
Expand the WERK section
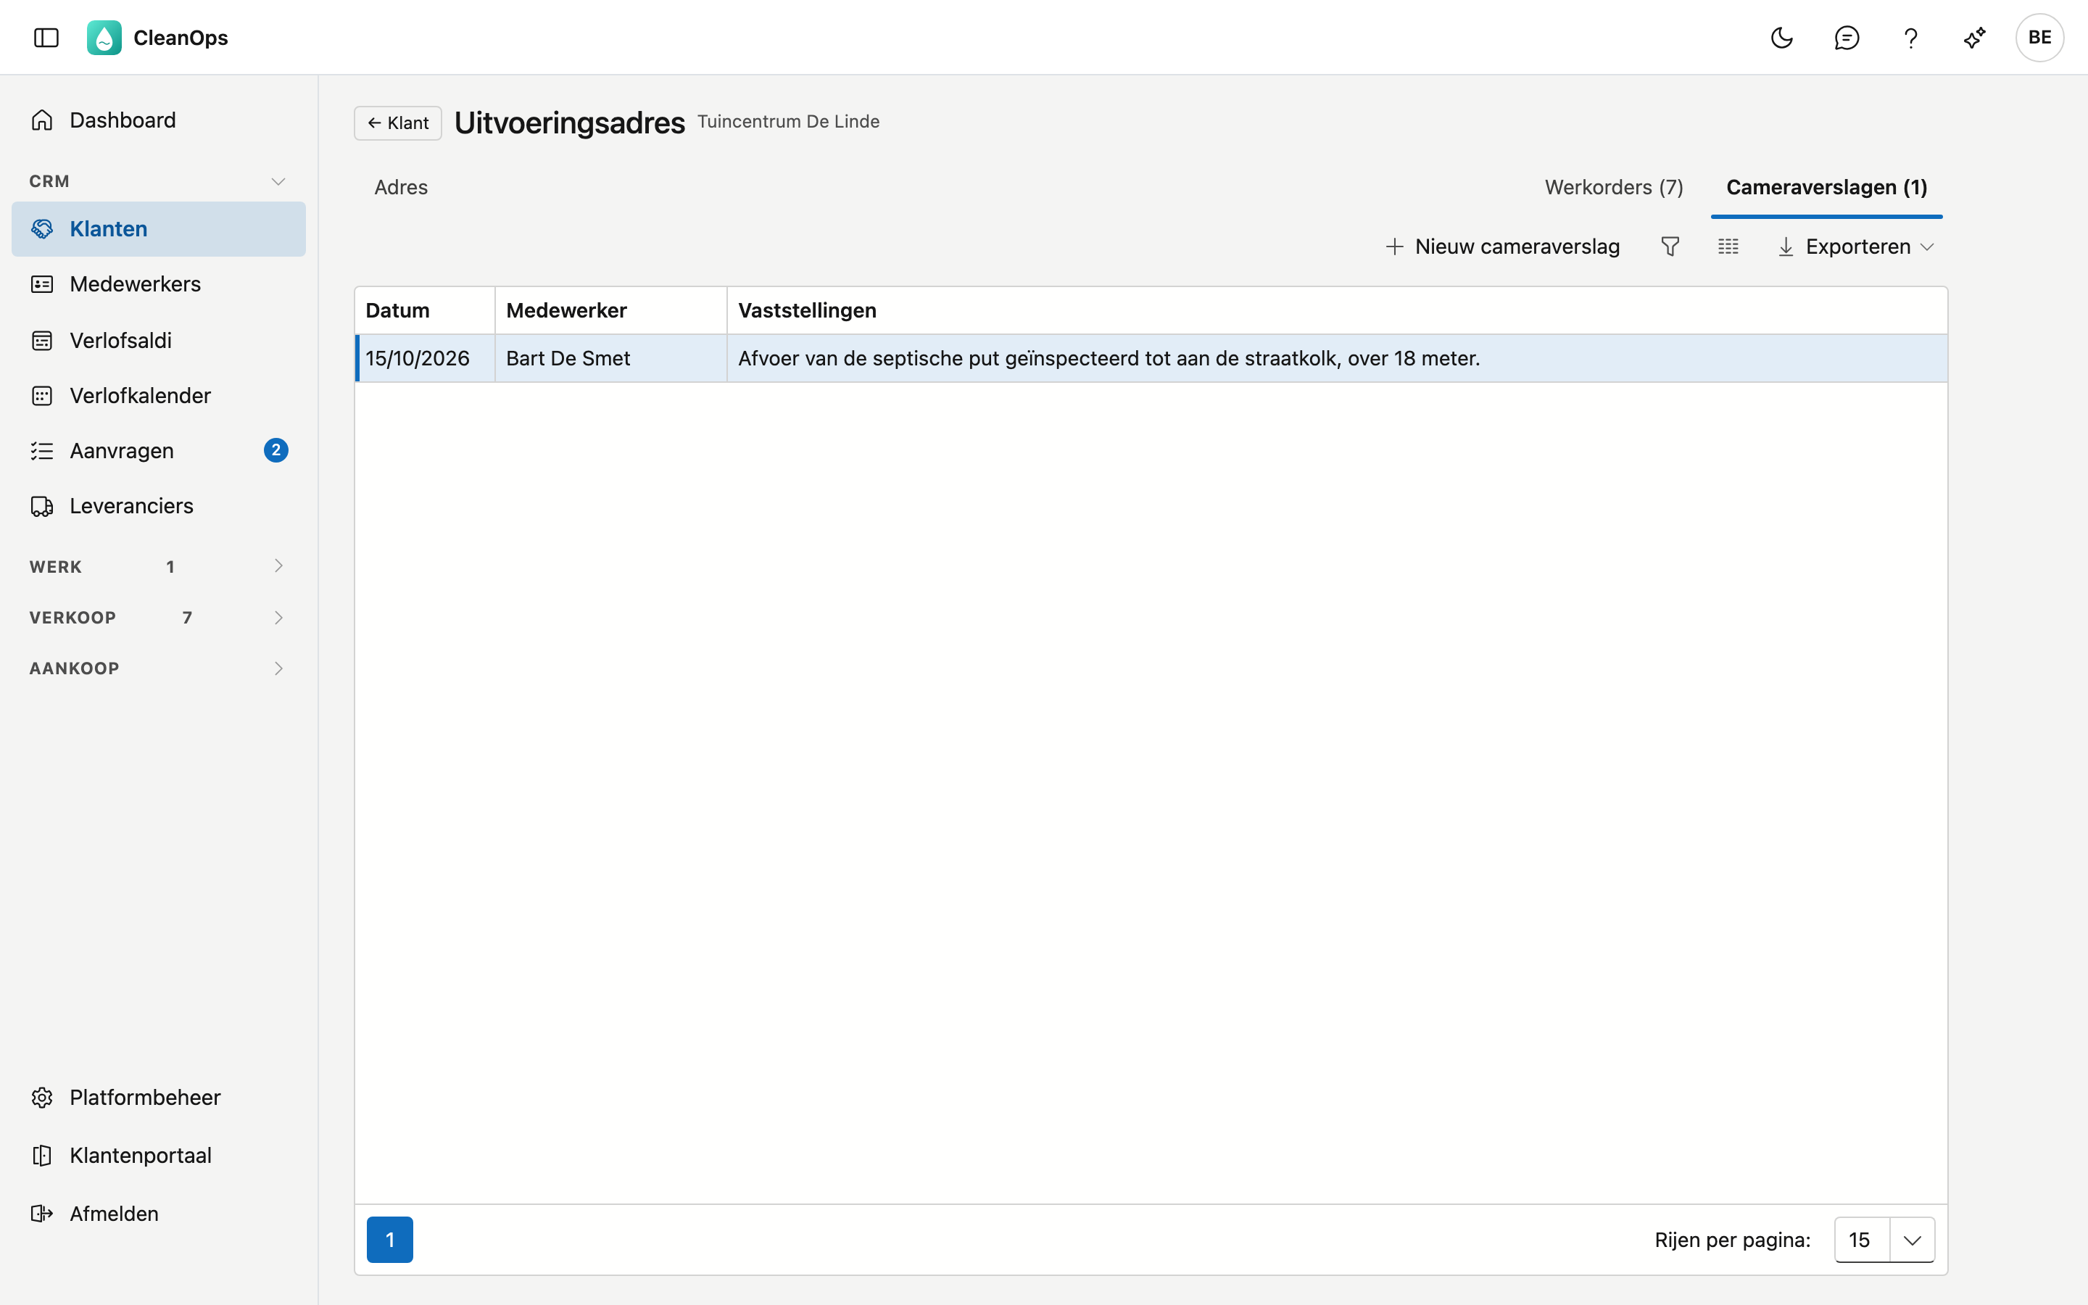159,566
